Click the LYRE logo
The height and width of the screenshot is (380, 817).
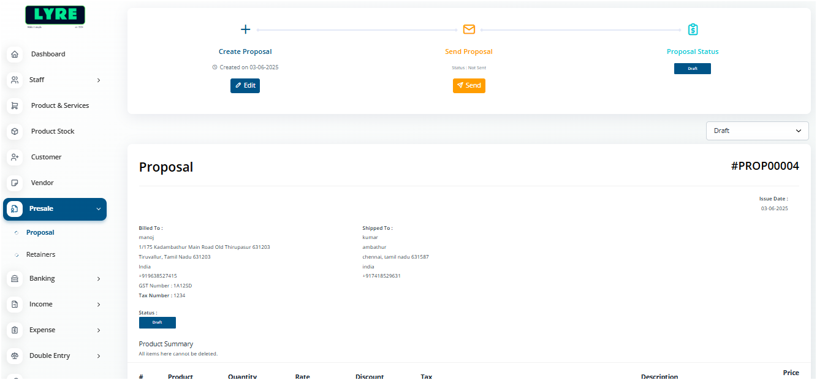pos(55,17)
